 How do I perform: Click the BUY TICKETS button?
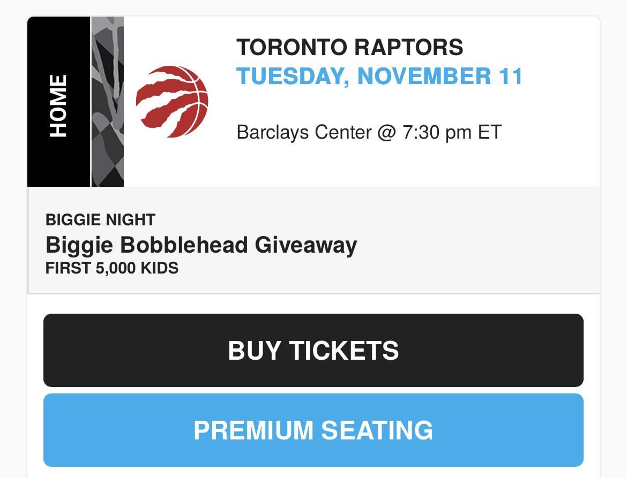[313, 350]
